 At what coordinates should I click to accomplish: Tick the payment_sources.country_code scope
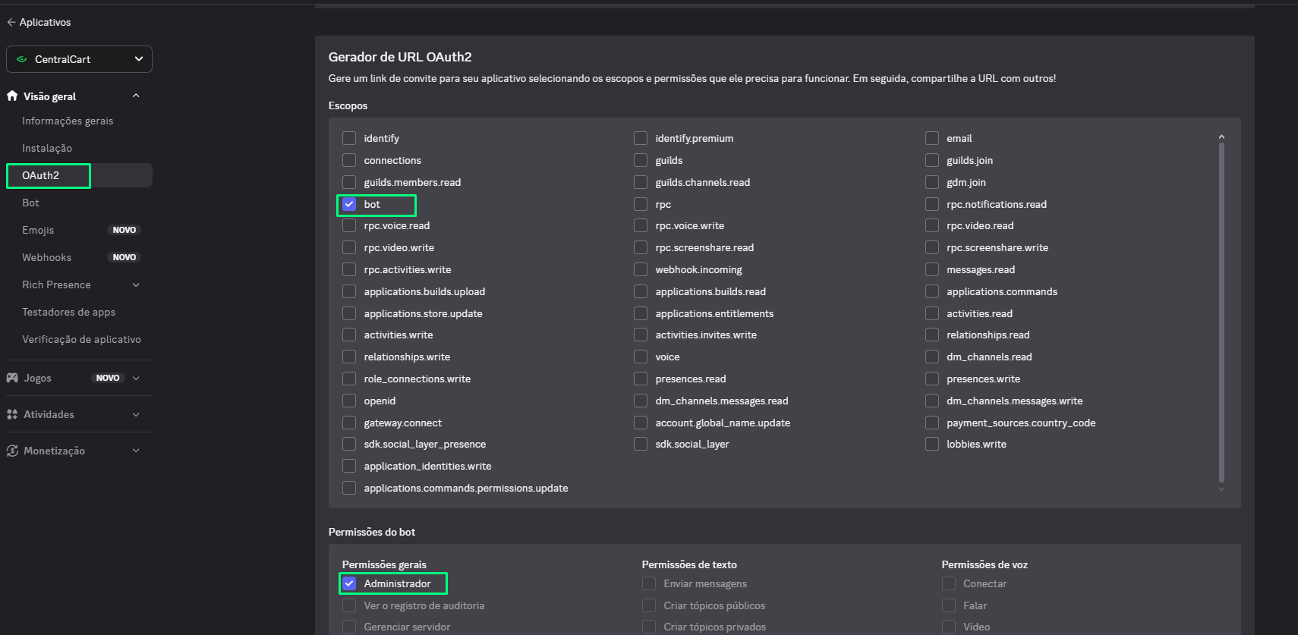tap(932, 423)
